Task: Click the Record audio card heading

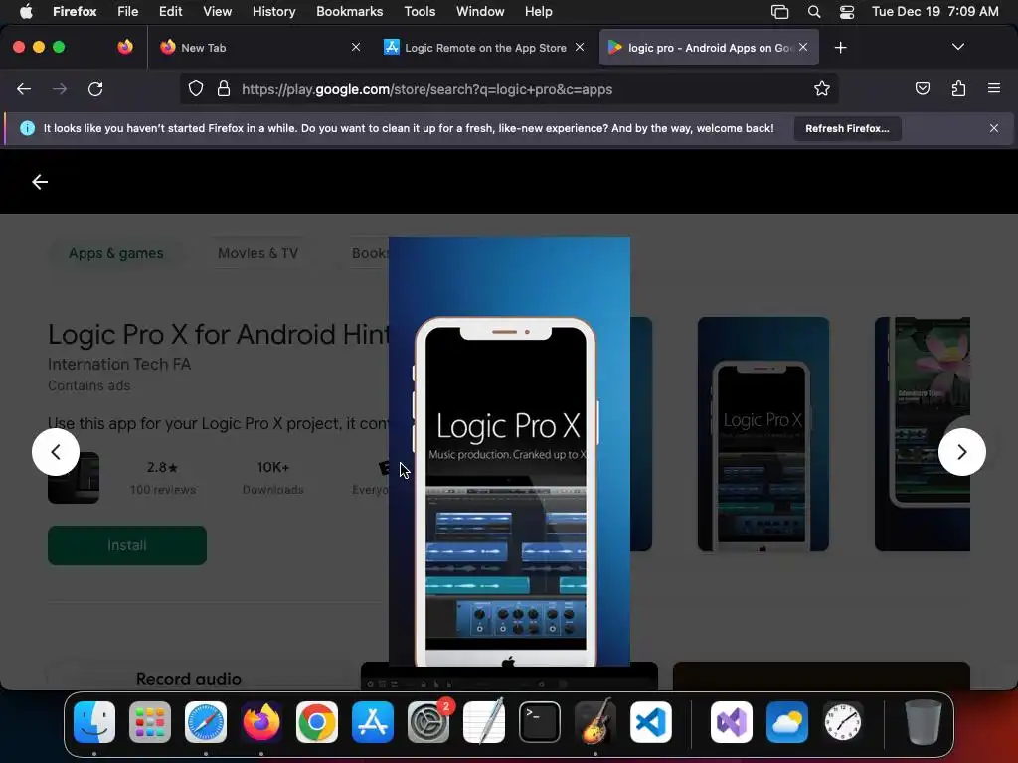Action: coord(189,679)
